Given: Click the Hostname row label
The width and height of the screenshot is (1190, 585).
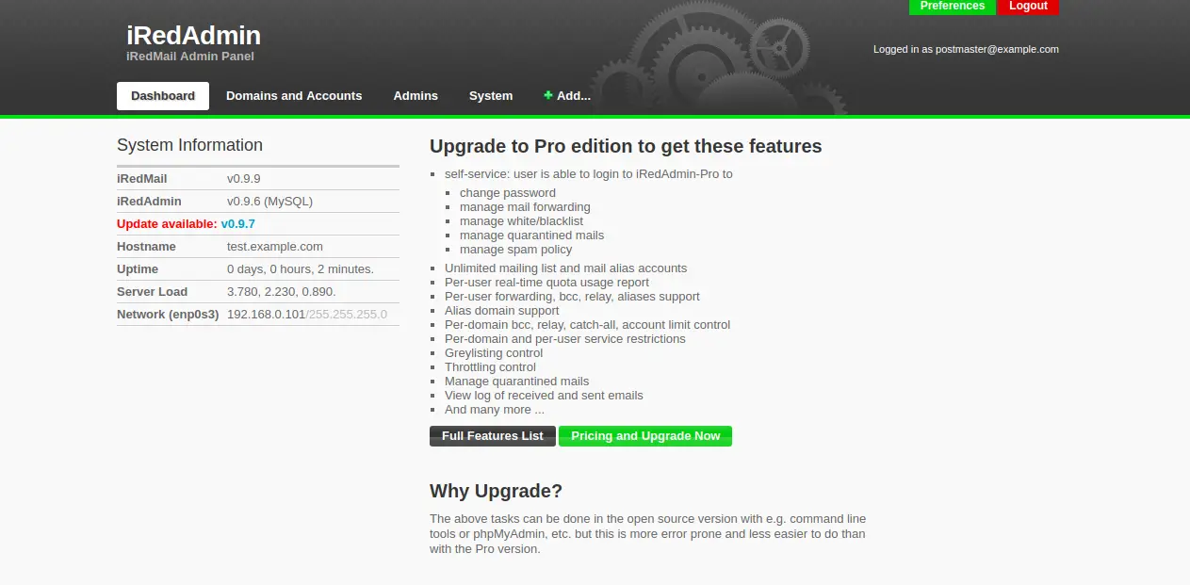Looking at the screenshot, I should tap(146, 247).
